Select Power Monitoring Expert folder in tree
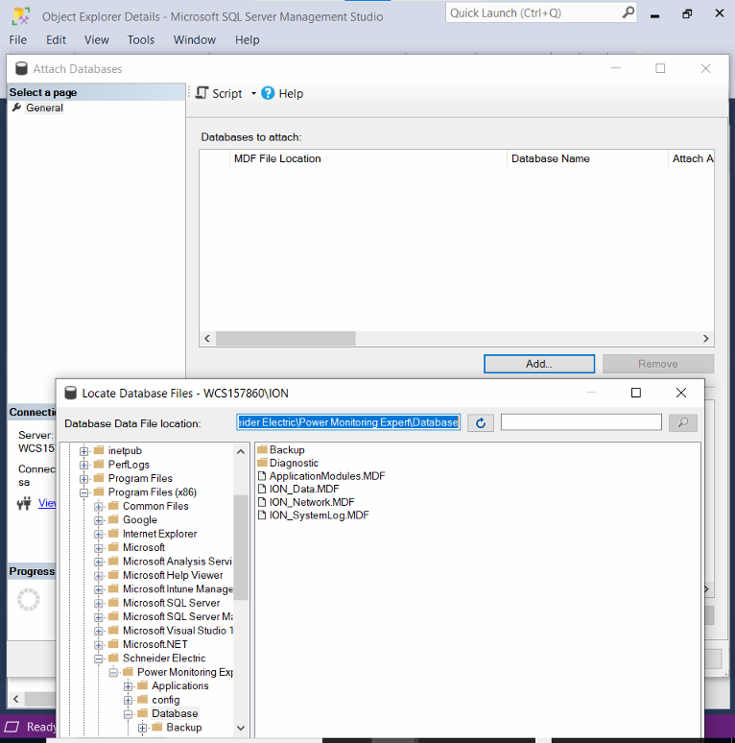This screenshot has width=735, height=743. pos(184,672)
